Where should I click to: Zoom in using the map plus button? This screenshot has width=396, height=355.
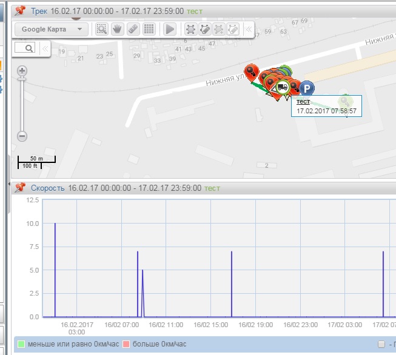click(x=22, y=71)
